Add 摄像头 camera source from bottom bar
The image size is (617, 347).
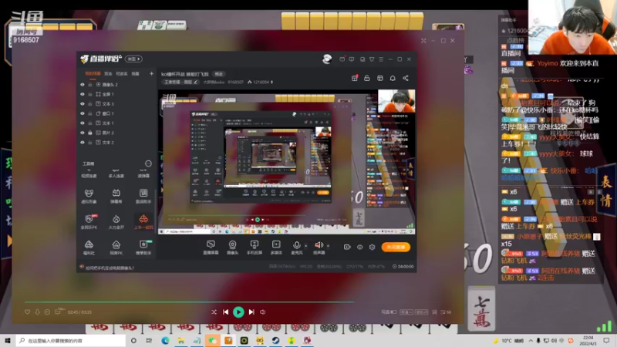pyautogui.click(x=233, y=248)
